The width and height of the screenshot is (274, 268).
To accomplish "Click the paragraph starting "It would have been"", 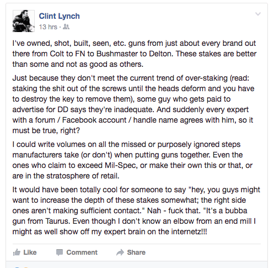I will (136, 211).
